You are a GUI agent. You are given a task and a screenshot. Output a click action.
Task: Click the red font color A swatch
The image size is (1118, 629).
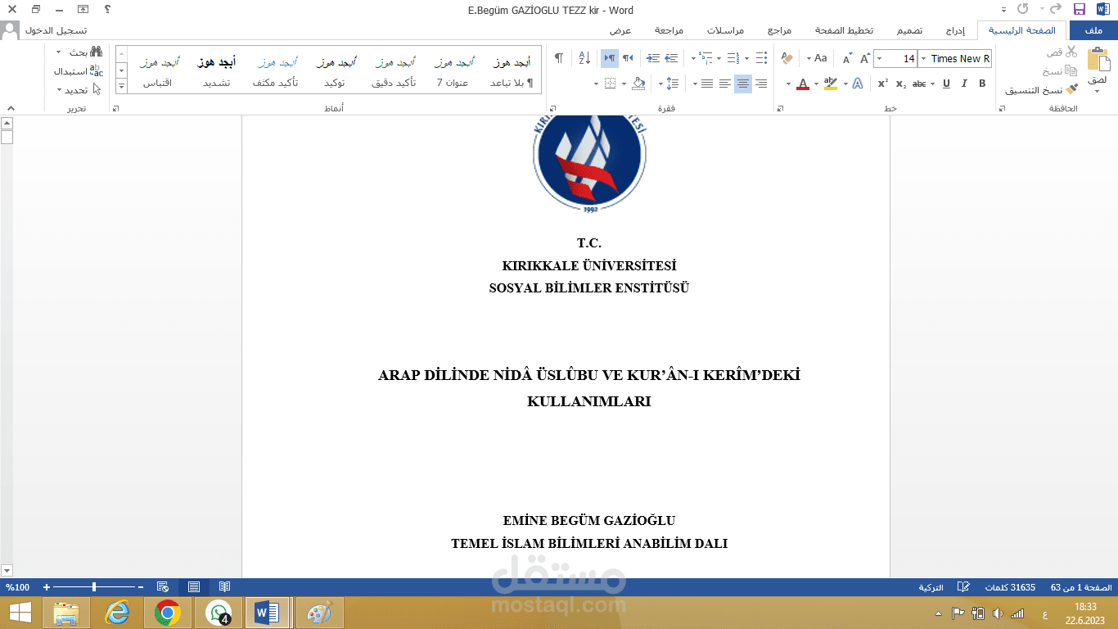tap(803, 84)
